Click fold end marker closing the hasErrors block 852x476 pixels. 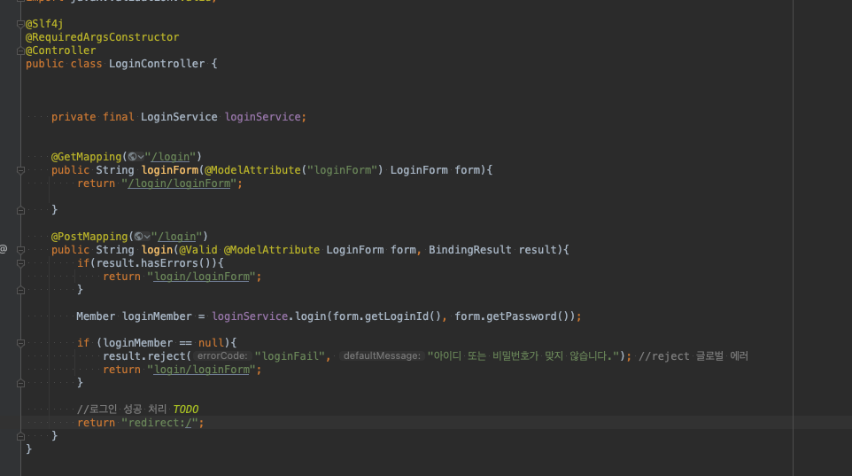[20, 290]
